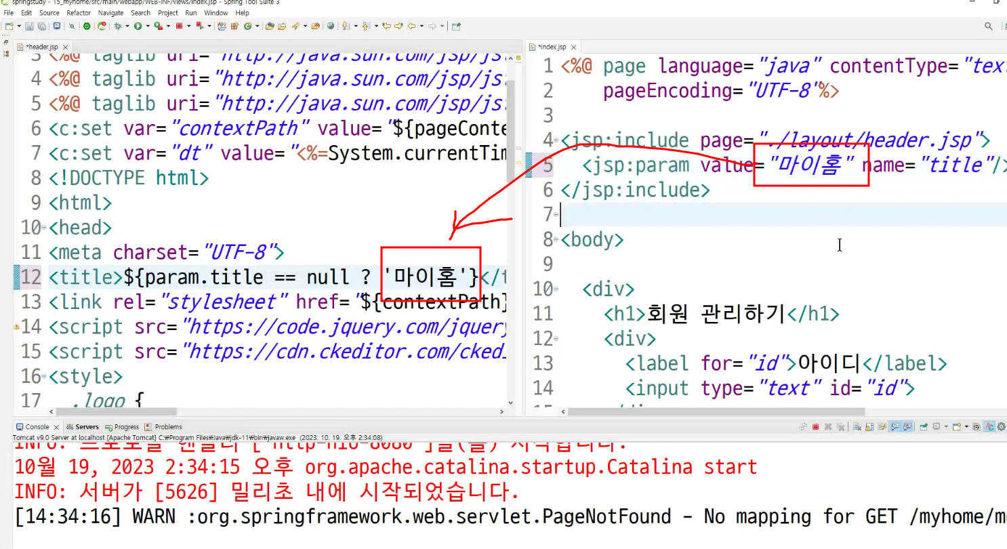The height and width of the screenshot is (549, 1007).
Task: Click the warning marker on header.jsp line 14
Action: coord(16,327)
